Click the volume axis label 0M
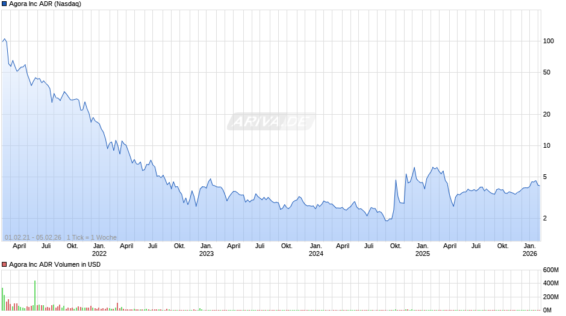 point(547,310)
